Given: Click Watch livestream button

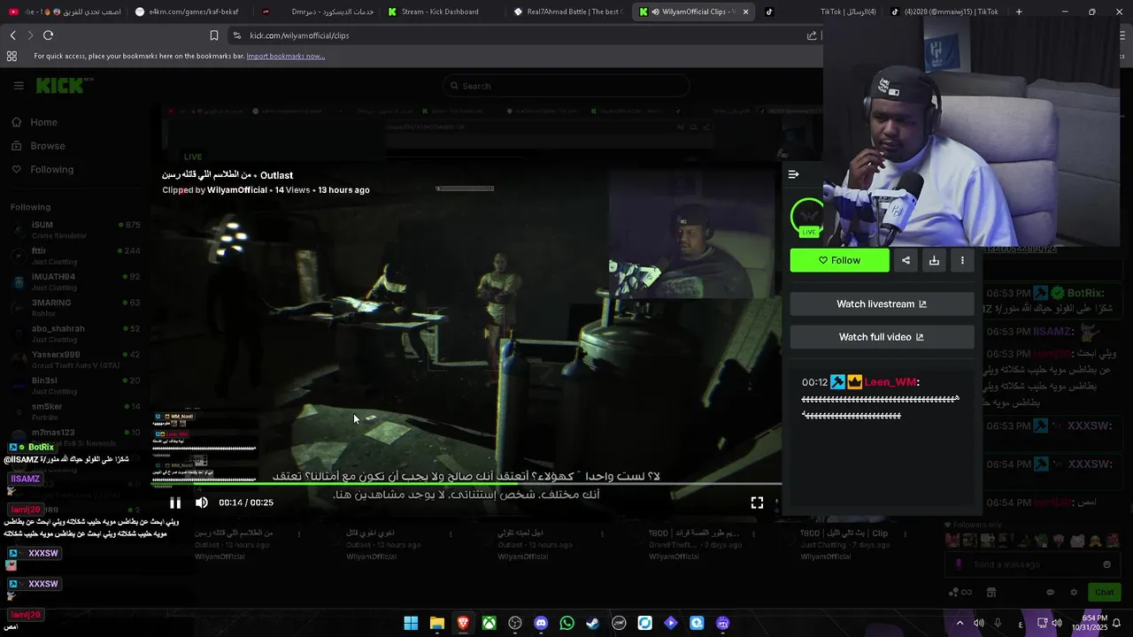Looking at the screenshot, I should 882,304.
